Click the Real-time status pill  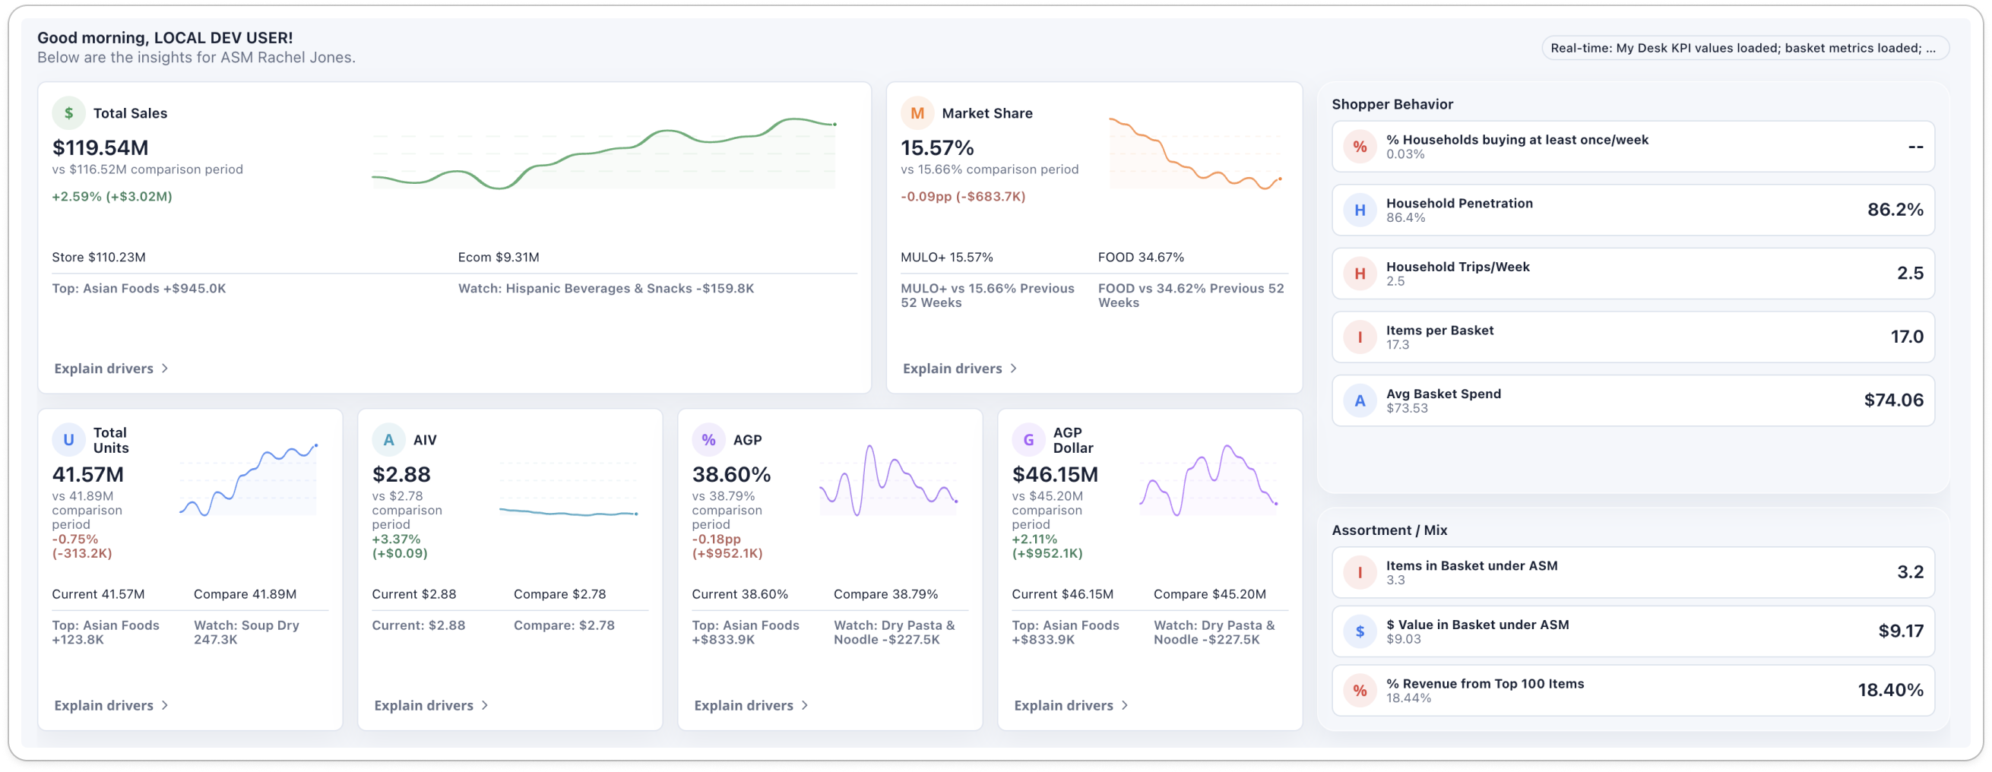tap(1744, 48)
